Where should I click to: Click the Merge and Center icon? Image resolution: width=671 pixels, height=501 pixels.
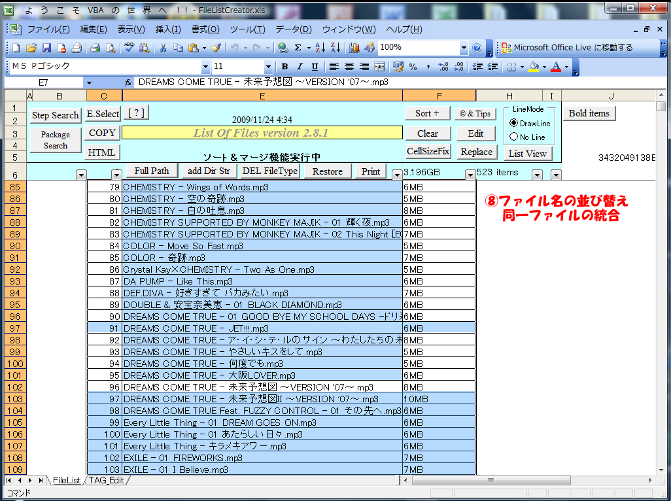(x=379, y=67)
